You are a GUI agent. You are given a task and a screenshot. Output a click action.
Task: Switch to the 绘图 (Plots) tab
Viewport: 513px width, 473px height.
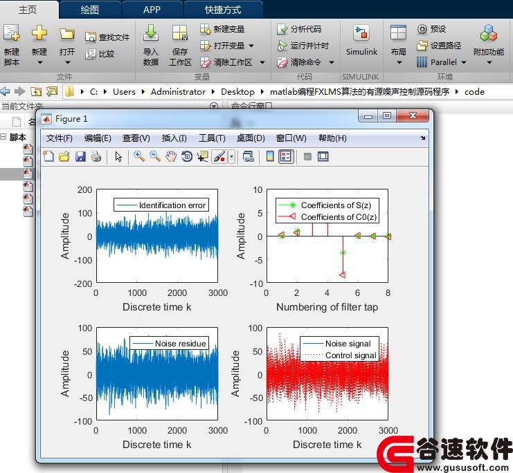[x=89, y=10]
